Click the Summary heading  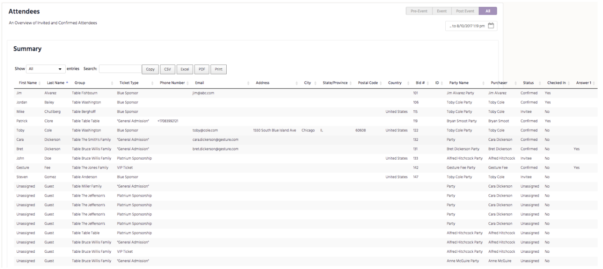tap(27, 49)
